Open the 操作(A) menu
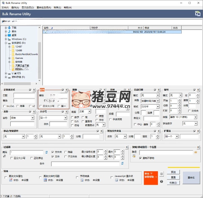This screenshot has width=203, height=198. click(x=15, y=8)
